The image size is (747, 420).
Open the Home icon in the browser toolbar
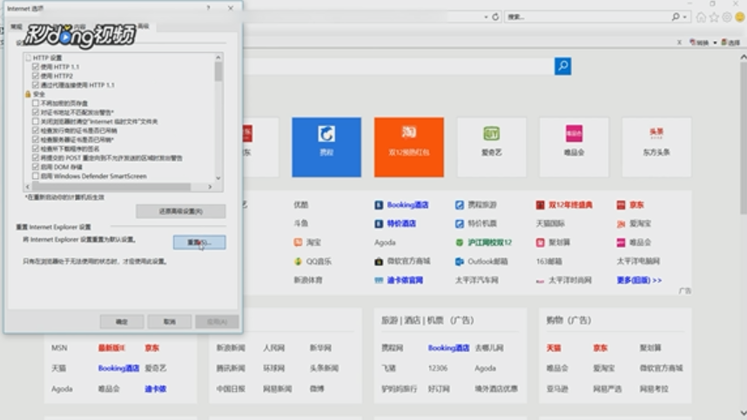[x=701, y=17]
